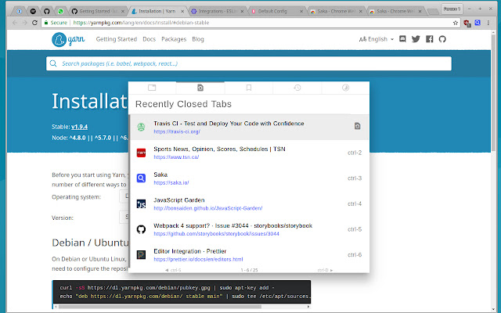The height and width of the screenshot is (313, 501).
Task: Click the Chrome profile button in the title bar
Action: click(x=452, y=9)
